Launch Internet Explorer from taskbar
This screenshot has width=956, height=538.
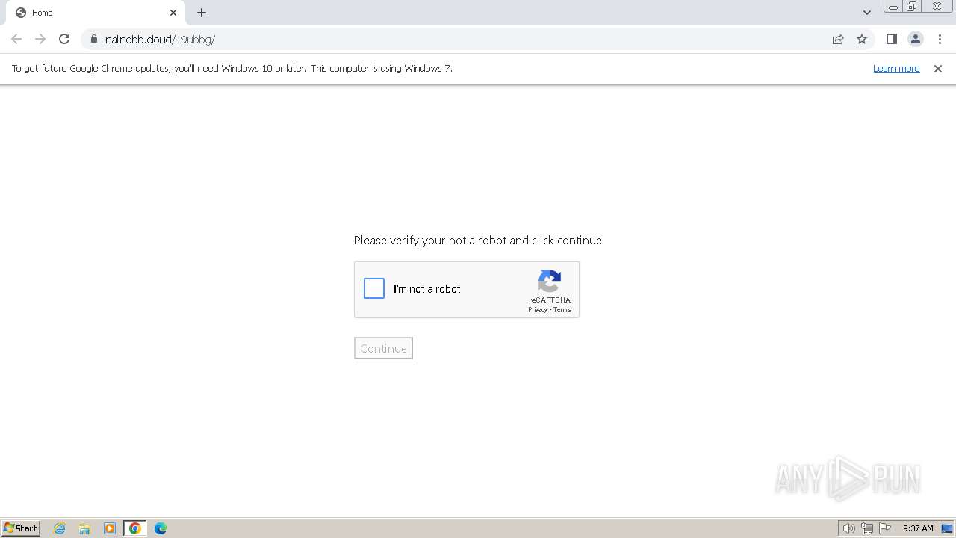(x=60, y=528)
